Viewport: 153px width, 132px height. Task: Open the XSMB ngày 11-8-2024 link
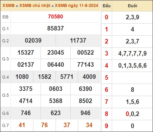[76, 5]
